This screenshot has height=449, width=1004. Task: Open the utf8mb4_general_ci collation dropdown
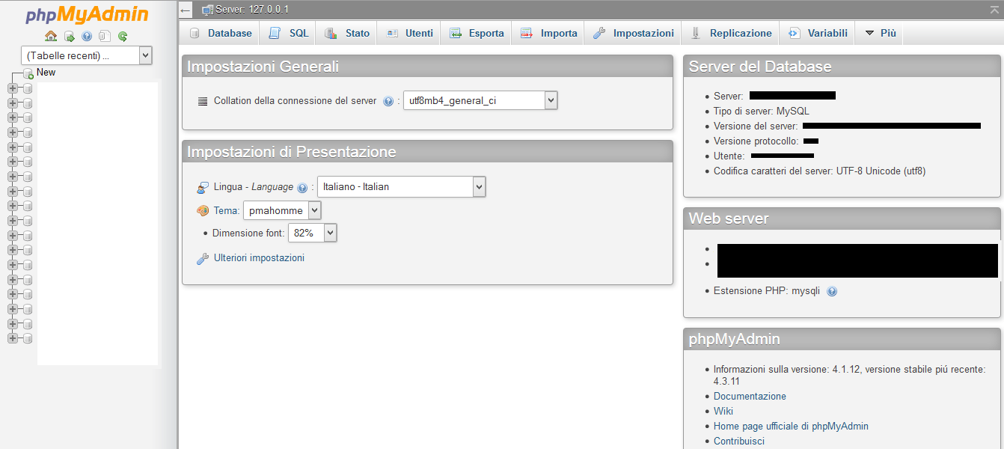tap(480, 100)
